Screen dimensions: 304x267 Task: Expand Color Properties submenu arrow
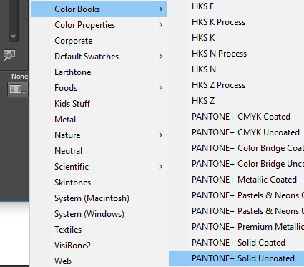click(161, 25)
